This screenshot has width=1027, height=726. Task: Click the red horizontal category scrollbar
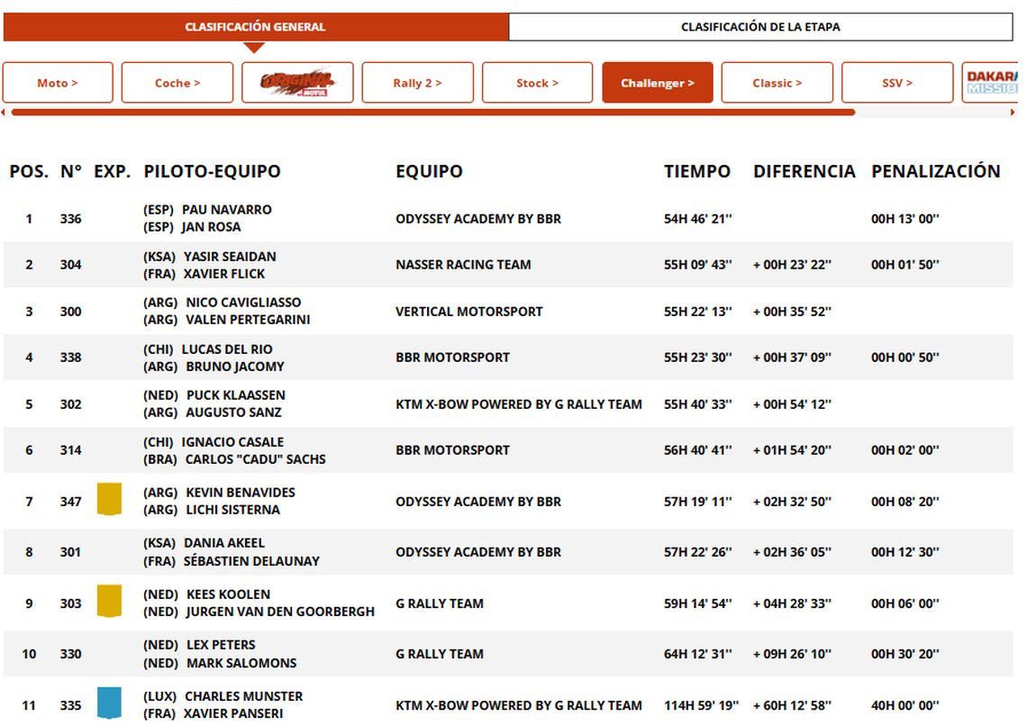coord(432,113)
